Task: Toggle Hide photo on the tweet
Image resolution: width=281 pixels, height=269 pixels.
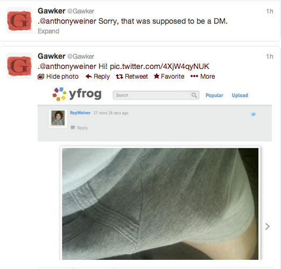Action: tap(58, 77)
